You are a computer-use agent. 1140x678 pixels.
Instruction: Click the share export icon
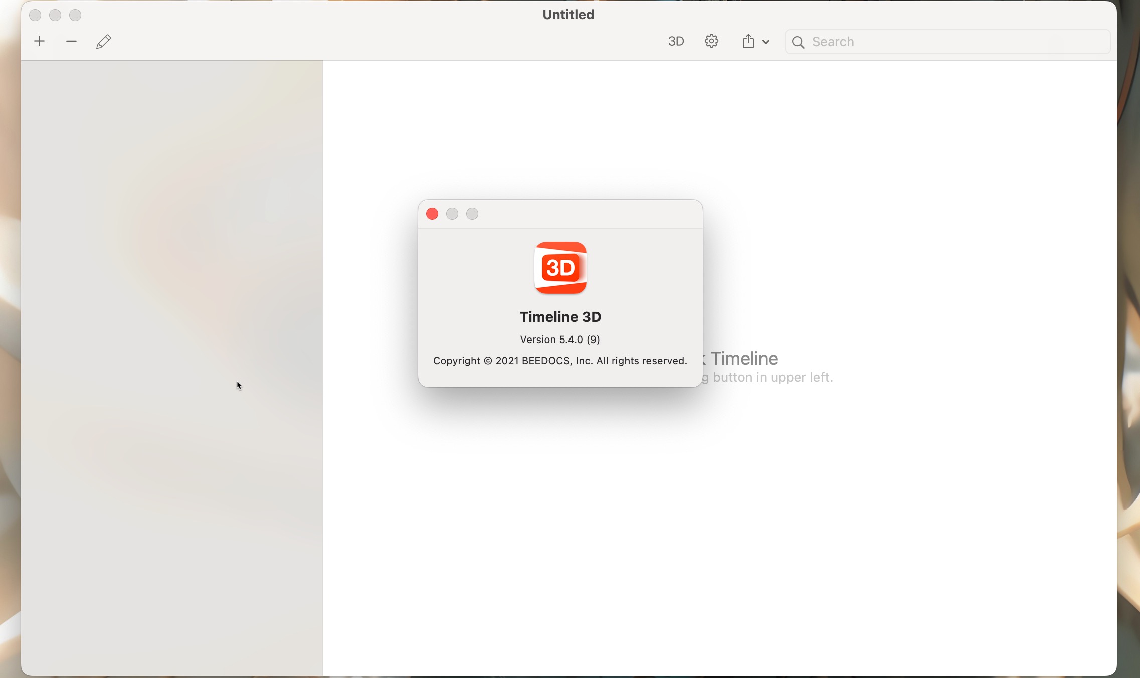[x=748, y=41]
